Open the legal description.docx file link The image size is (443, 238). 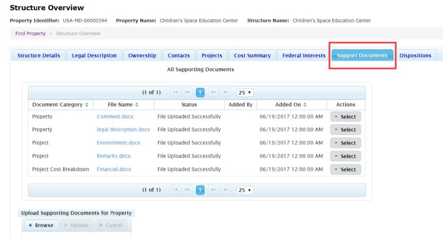[123, 129]
